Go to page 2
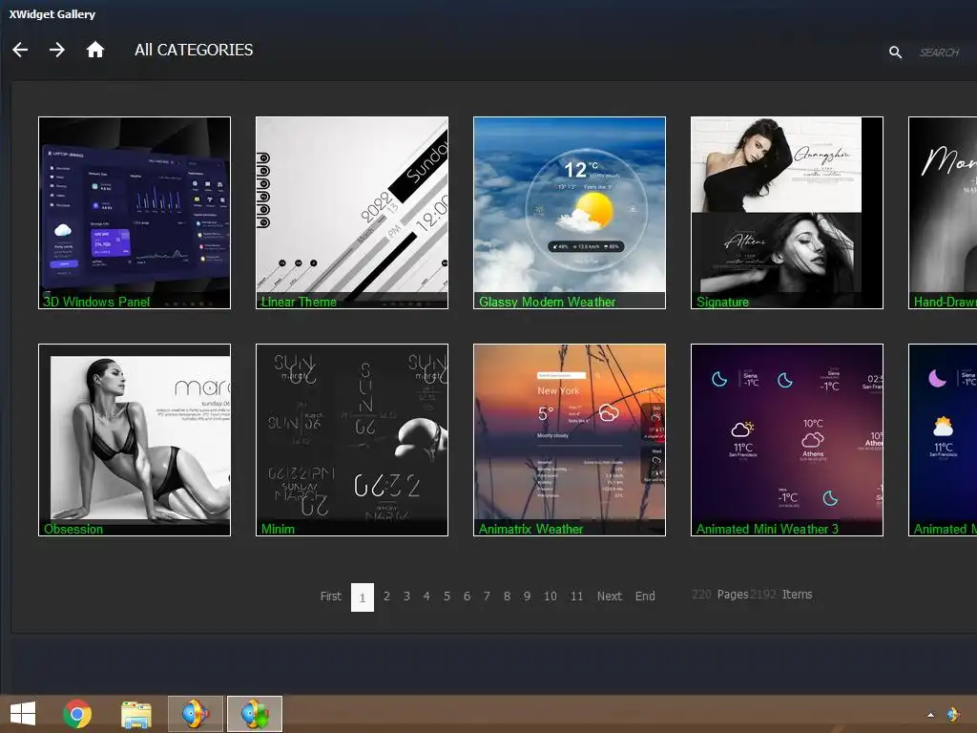 (x=387, y=597)
